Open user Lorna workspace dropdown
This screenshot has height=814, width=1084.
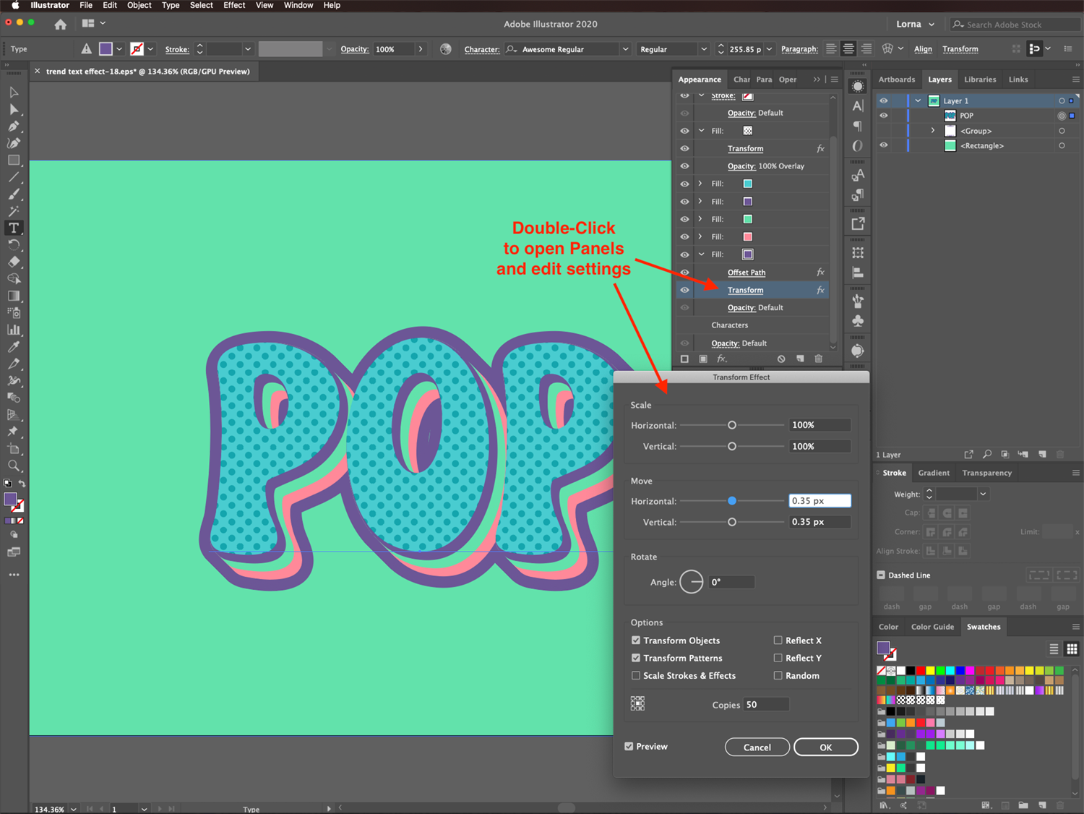915,24
